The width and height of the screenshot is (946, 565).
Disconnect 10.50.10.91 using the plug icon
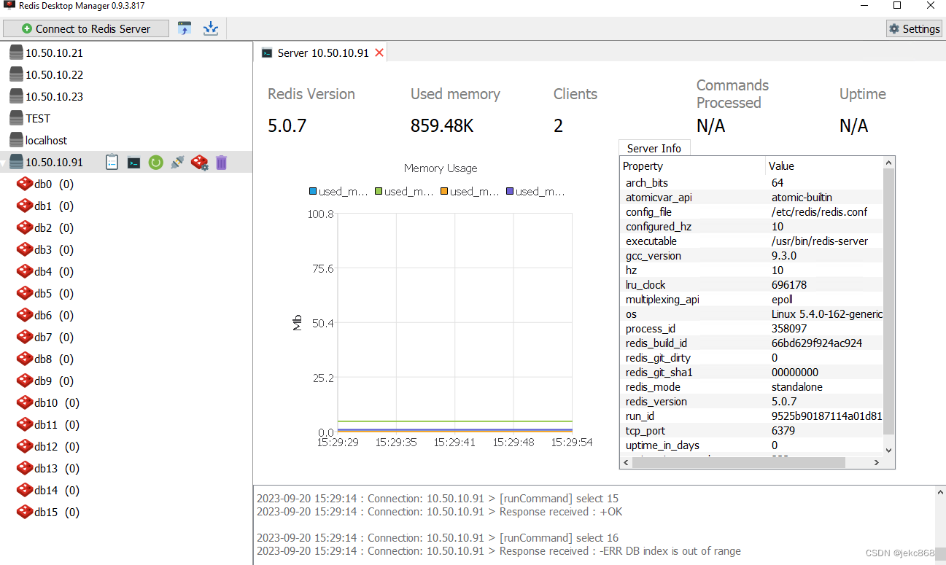[x=177, y=162]
